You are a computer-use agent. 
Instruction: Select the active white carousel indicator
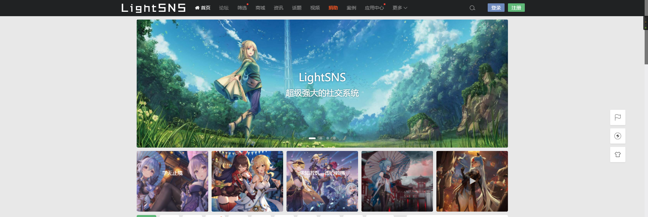click(x=312, y=138)
